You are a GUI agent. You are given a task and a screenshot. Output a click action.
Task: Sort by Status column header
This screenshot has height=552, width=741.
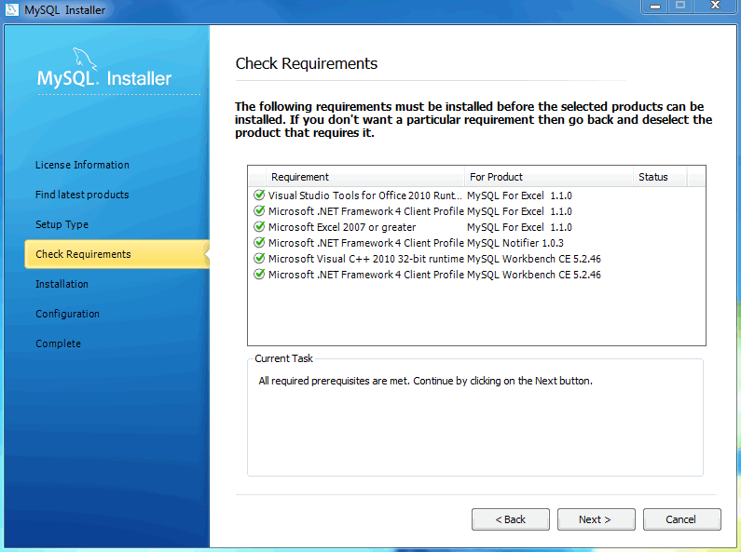pos(660,177)
